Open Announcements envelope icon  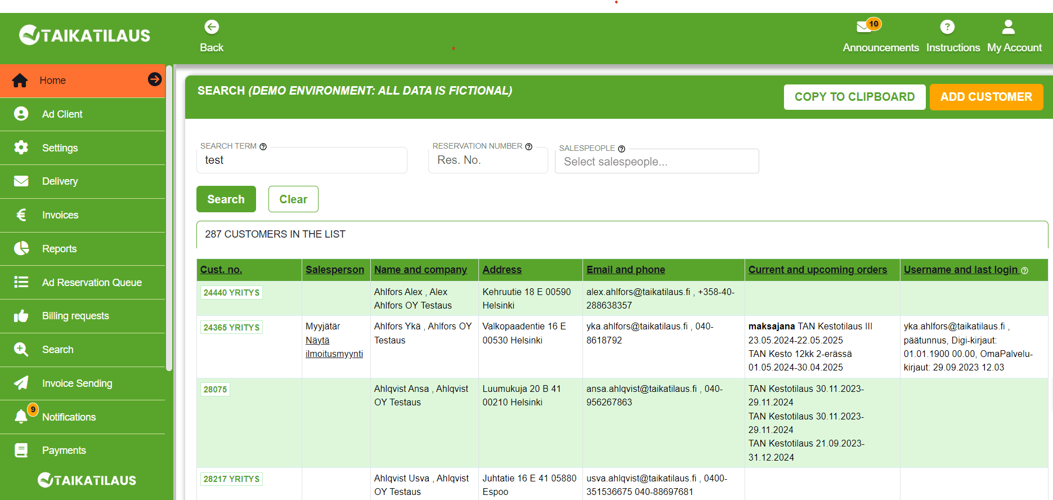click(864, 26)
